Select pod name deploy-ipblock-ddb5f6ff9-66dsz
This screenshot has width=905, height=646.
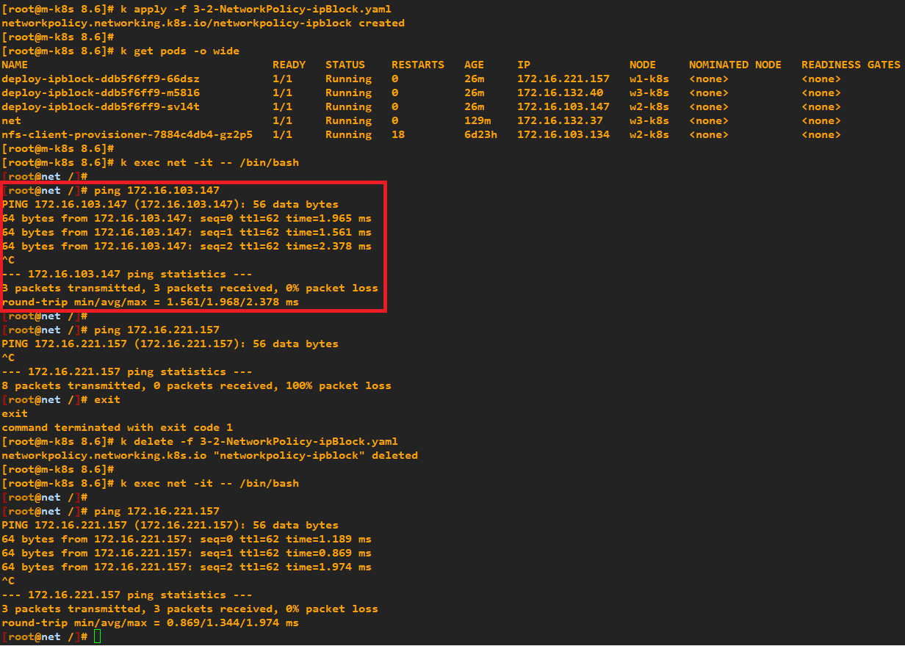coord(101,79)
